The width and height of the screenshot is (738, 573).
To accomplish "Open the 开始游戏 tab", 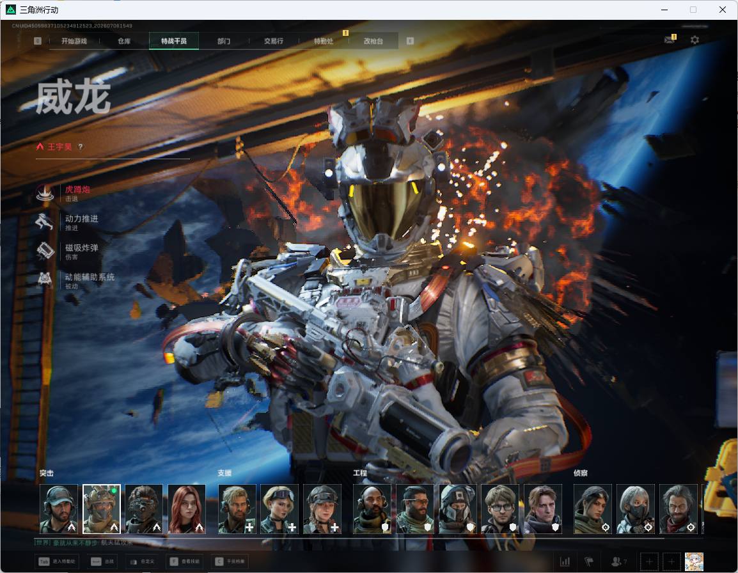I will (74, 41).
